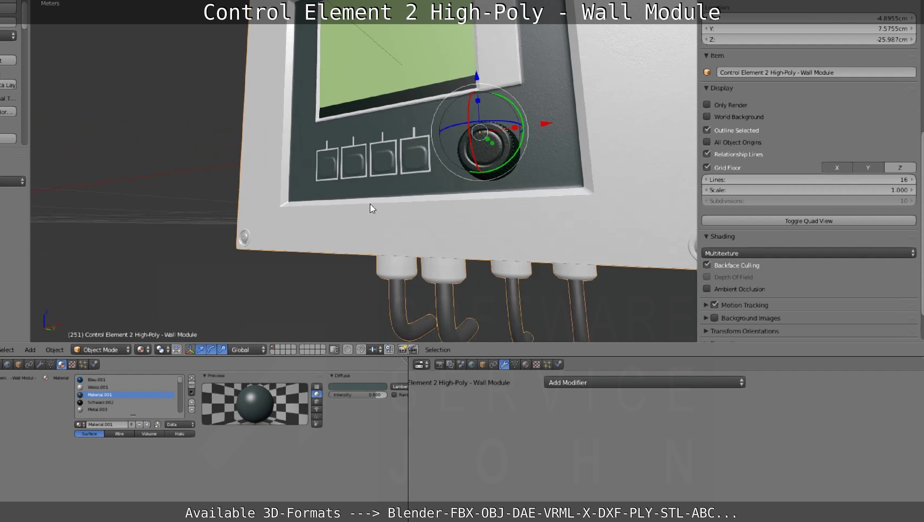Select the Surface material type
This screenshot has height=522, width=924.
pos(89,434)
